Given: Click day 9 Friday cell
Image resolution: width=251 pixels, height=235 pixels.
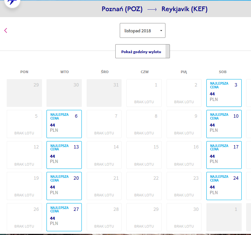Looking at the screenshot, I should 184,124.
